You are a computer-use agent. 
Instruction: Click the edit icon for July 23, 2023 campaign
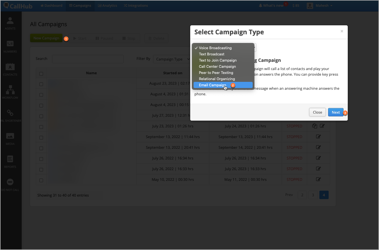[322, 126]
